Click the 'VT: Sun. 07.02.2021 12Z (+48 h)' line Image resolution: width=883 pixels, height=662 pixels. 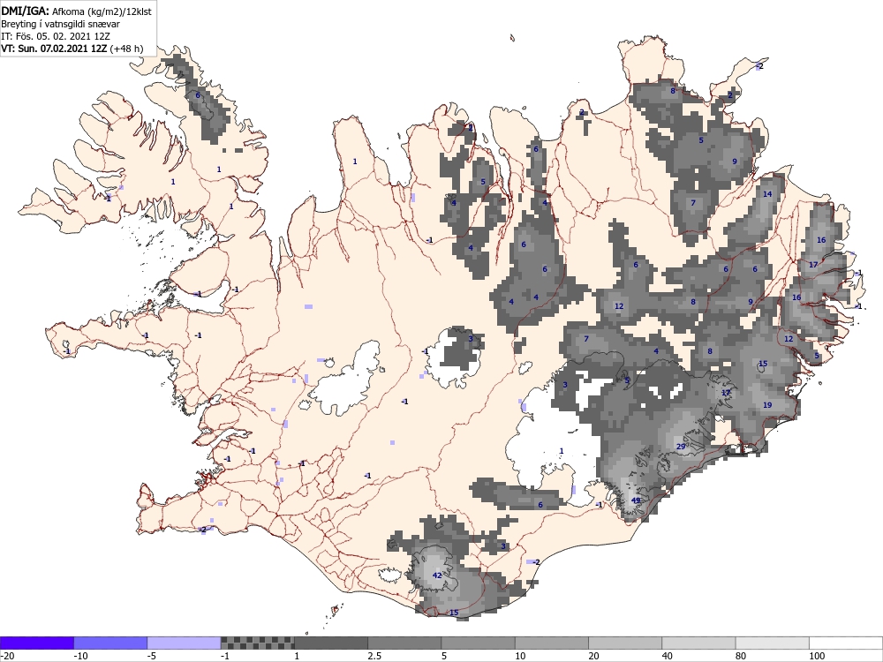(72, 49)
